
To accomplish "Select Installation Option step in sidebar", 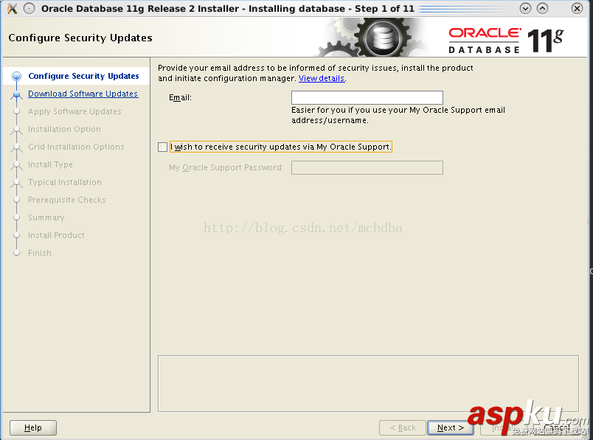I will [64, 129].
